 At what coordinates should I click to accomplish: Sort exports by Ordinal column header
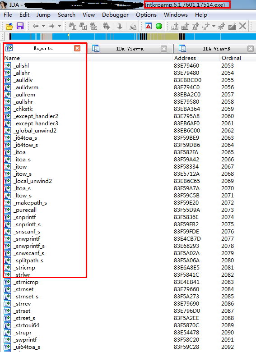click(237, 58)
